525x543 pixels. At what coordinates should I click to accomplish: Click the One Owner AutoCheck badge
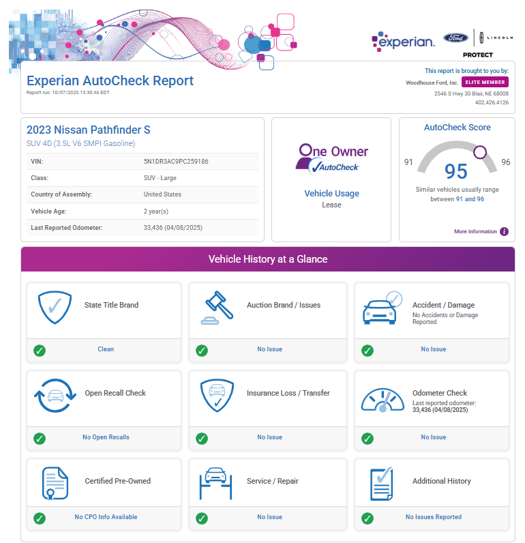[331, 158]
